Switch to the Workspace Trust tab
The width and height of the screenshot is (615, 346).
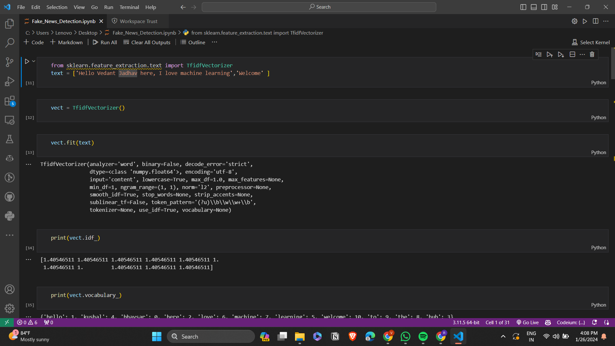[138, 21]
